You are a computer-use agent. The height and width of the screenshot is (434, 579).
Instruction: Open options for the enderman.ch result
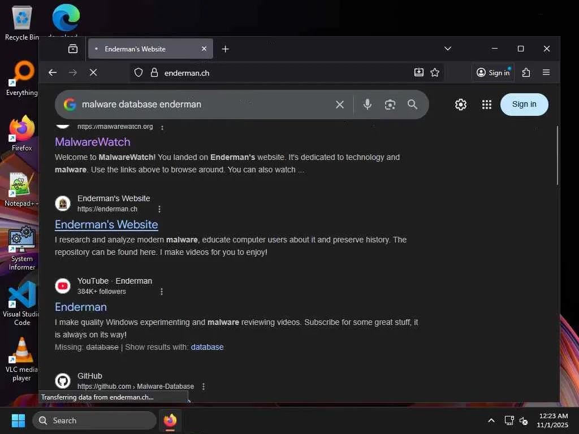[x=159, y=209]
